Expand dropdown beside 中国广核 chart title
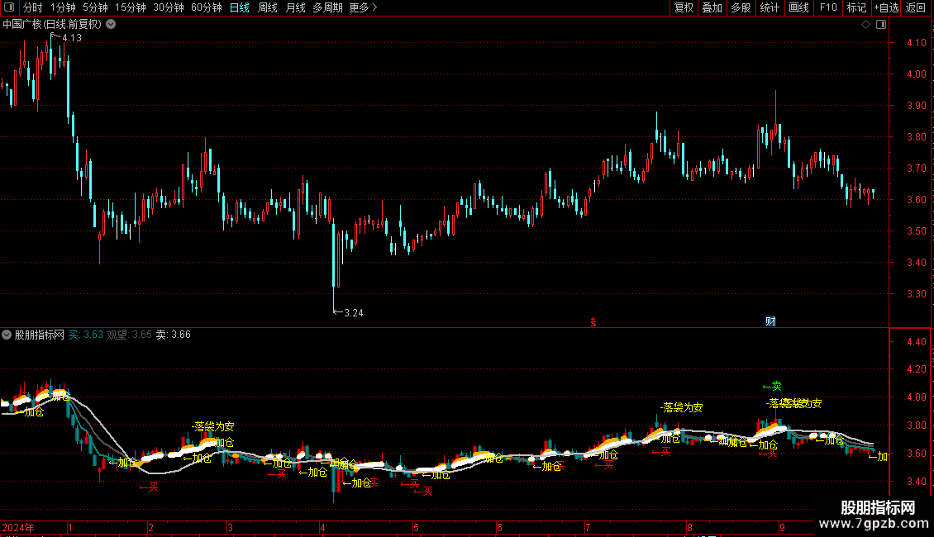The height and width of the screenshot is (537, 934). pyautogui.click(x=111, y=25)
